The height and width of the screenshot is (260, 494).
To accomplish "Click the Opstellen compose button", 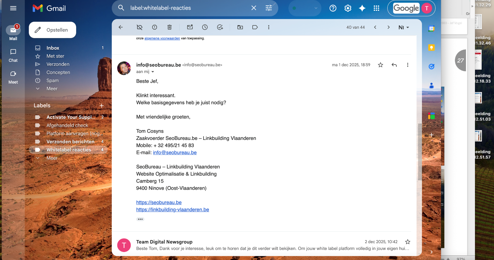I will point(52,30).
